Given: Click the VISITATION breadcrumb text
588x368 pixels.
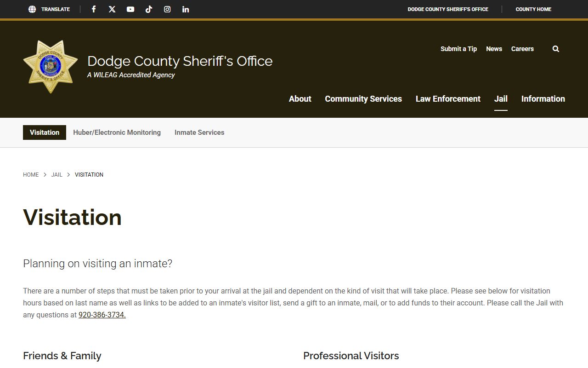Looking at the screenshot, I should coord(89,175).
